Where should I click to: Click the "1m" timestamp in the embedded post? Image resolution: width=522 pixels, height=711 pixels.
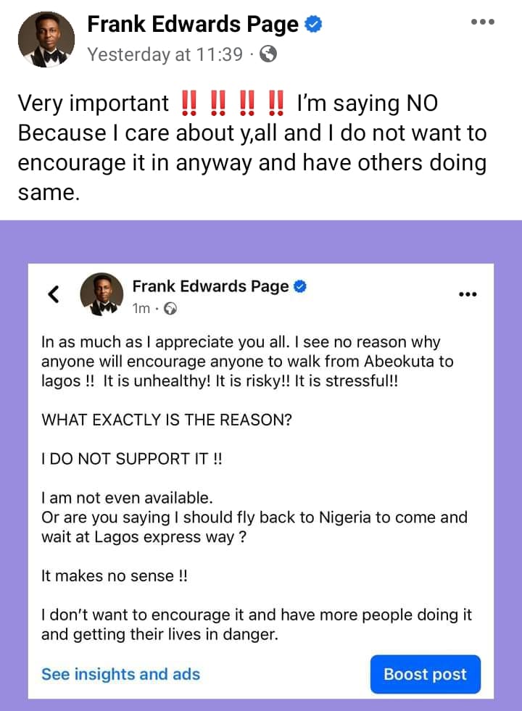(x=141, y=309)
